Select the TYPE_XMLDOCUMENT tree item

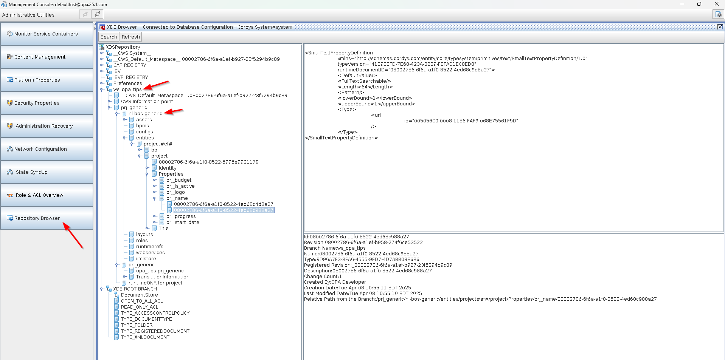[x=145, y=337]
